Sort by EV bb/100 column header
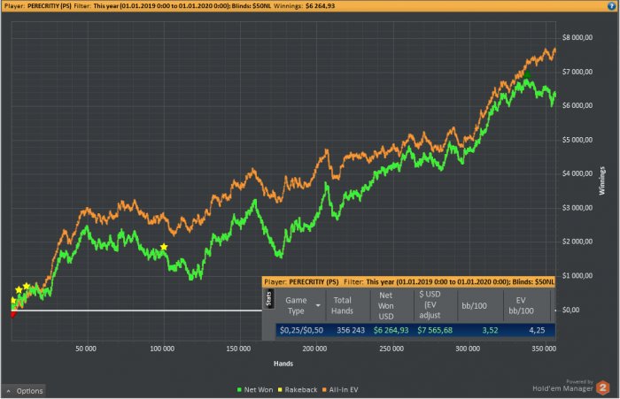The image size is (620, 399). (521, 306)
